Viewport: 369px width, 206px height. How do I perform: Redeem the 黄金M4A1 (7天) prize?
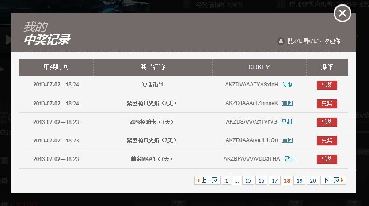tap(327, 159)
